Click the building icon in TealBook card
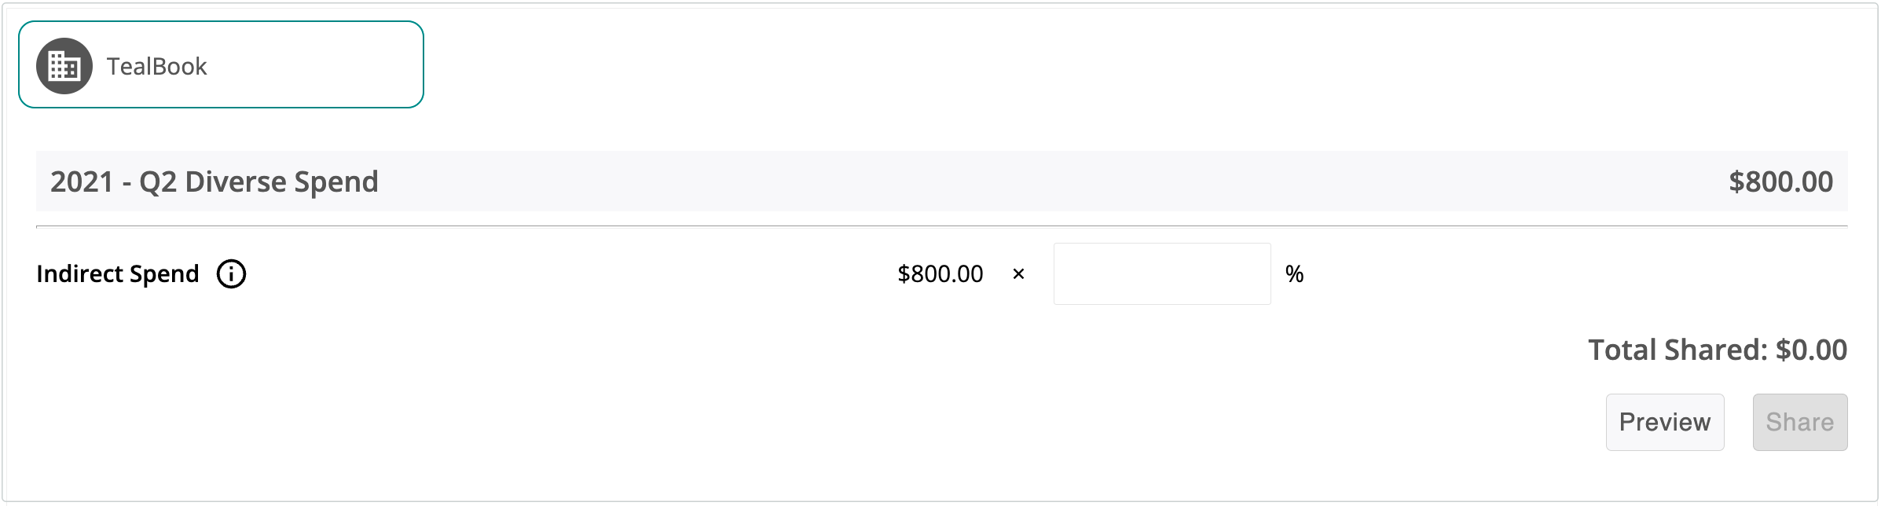The image size is (1881, 506). [64, 66]
